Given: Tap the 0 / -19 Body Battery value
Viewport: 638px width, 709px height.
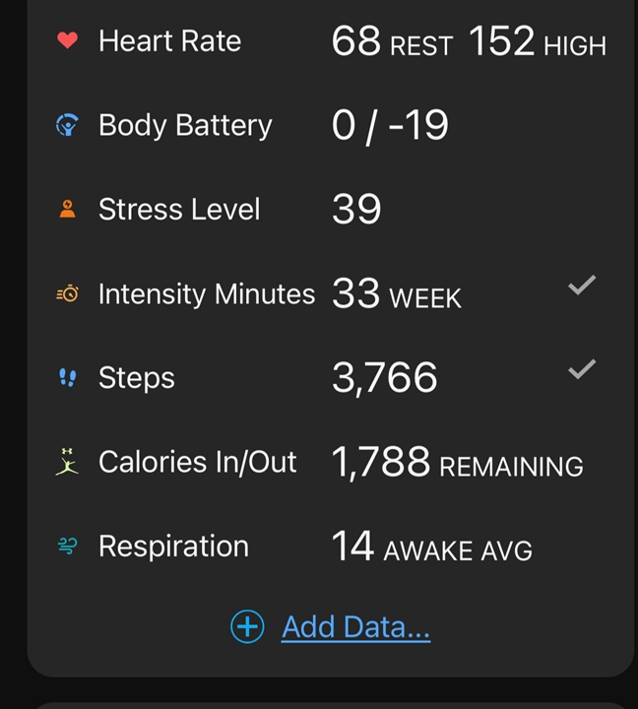Looking at the screenshot, I should coord(390,126).
